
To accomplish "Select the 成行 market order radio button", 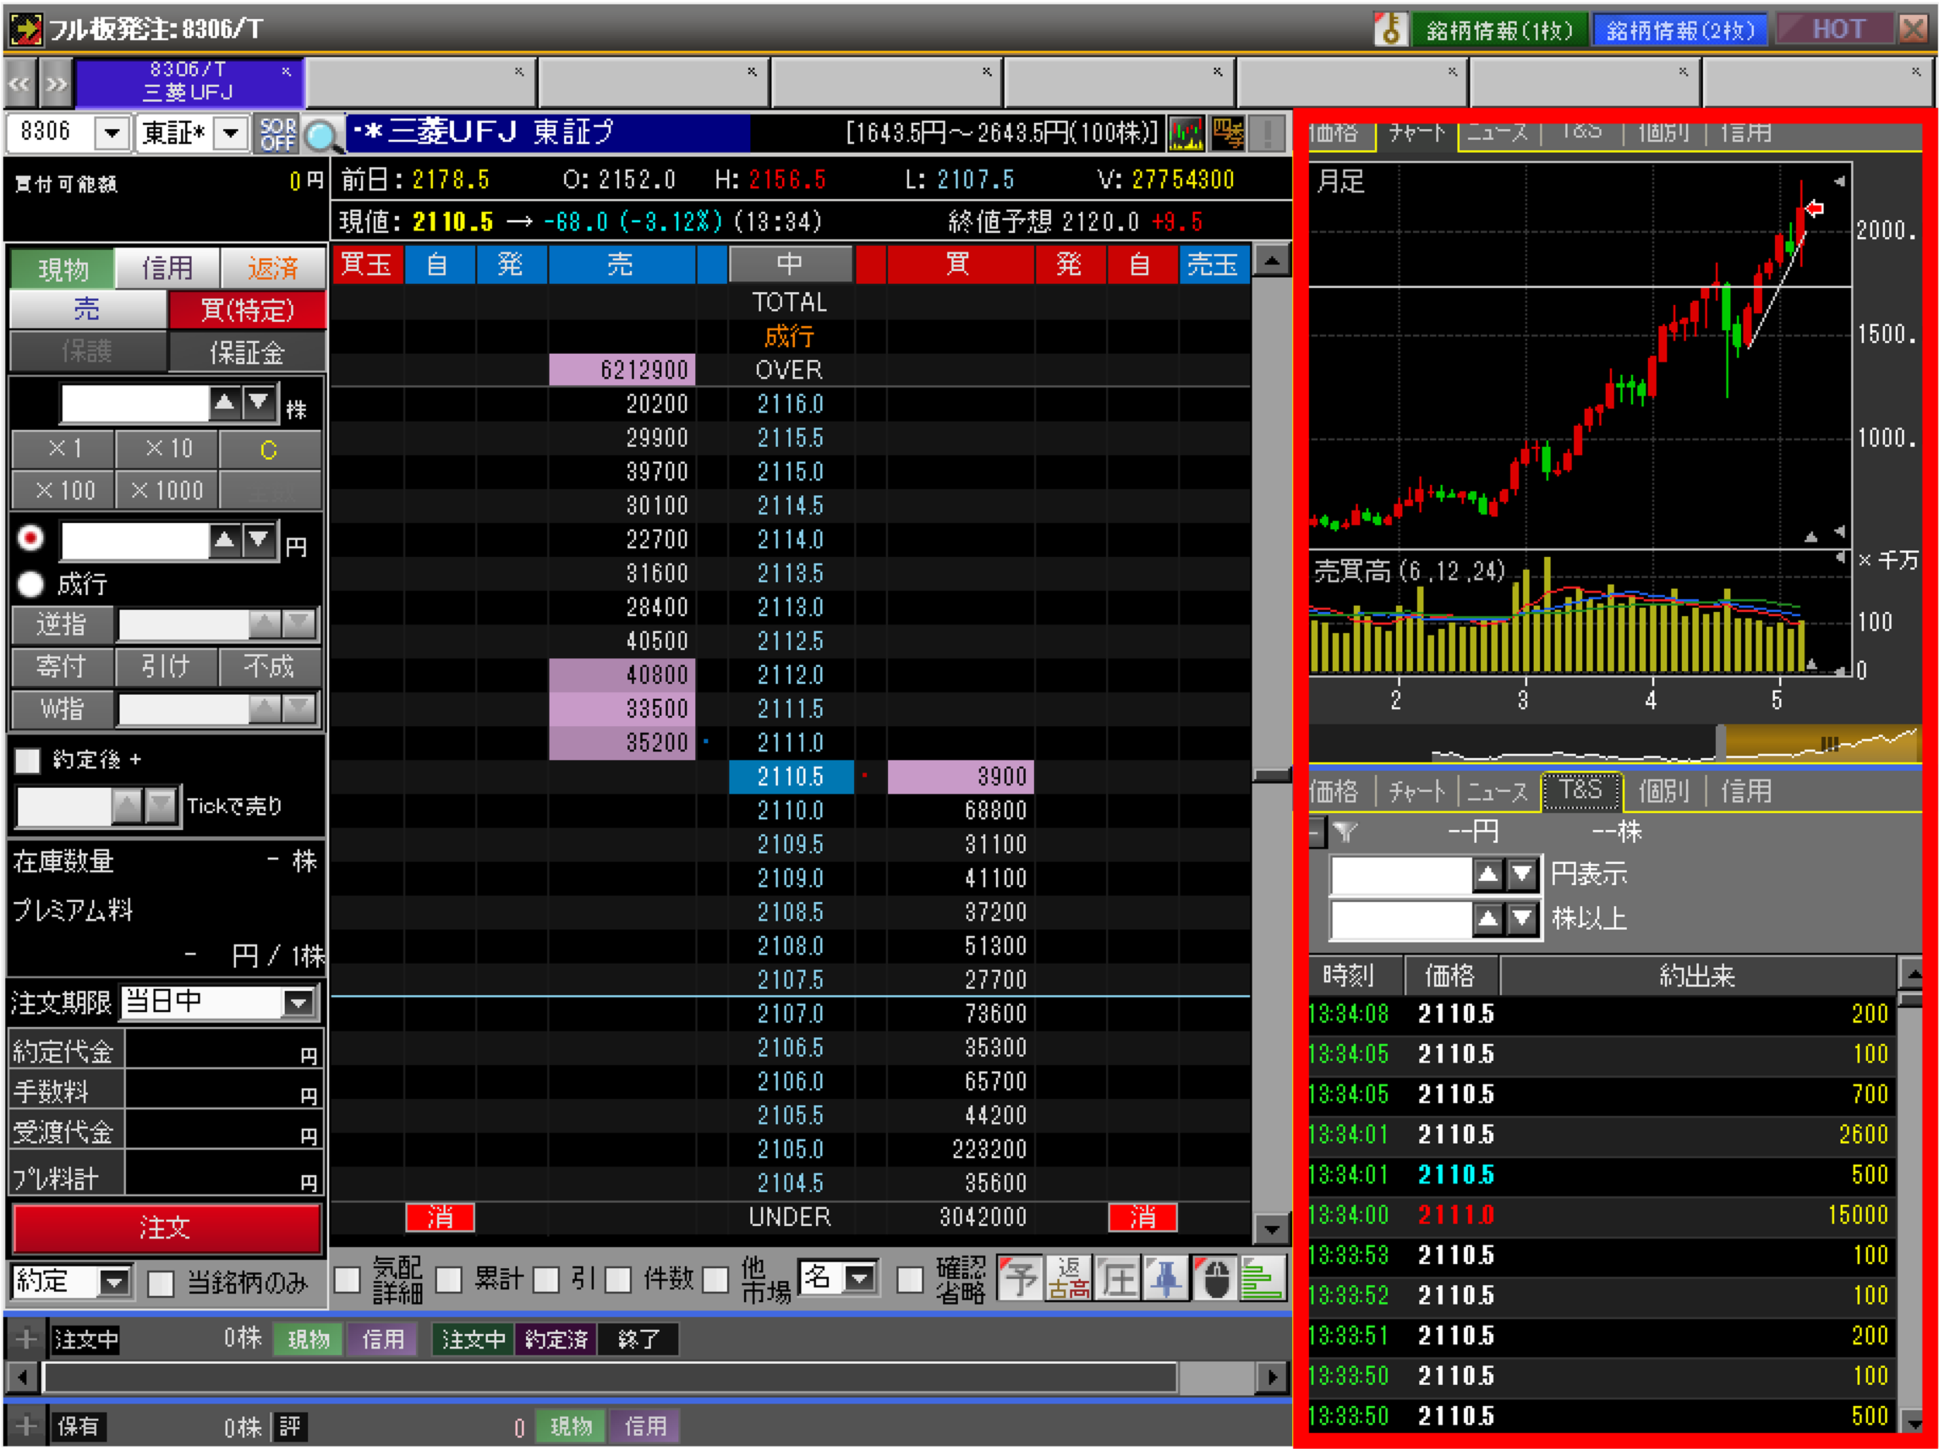I will (30, 584).
